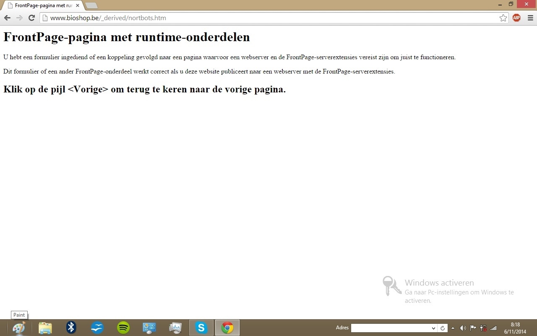Open Bluetooth from the taskbar

(x=71, y=328)
